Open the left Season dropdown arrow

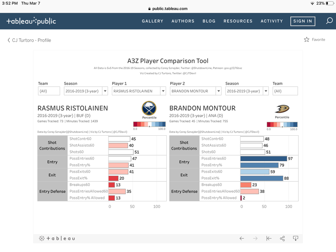[x=105, y=91]
